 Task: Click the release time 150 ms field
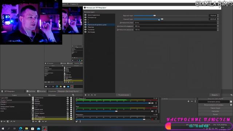pos(175,30)
